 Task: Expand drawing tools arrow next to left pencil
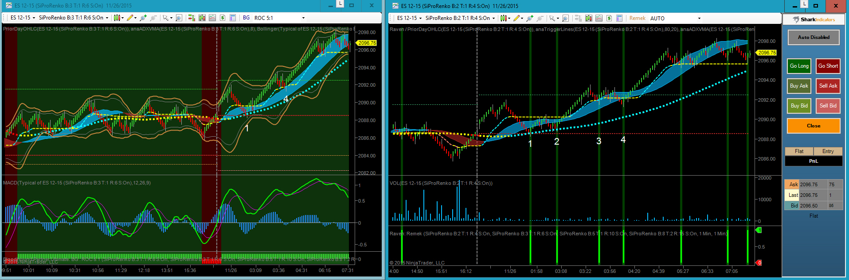(136, 18)
